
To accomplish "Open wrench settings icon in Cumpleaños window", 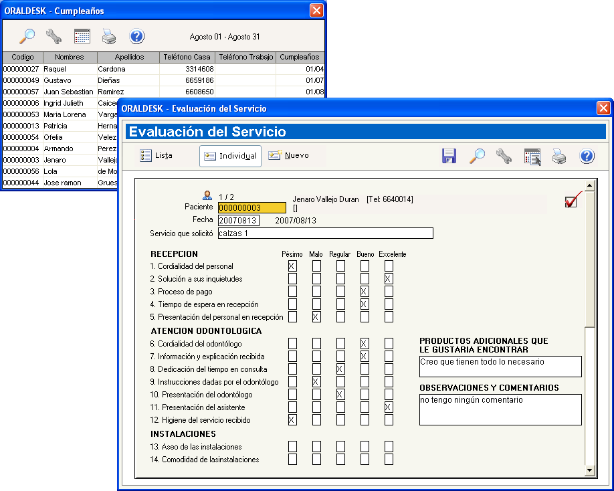I will pos(54,36).
